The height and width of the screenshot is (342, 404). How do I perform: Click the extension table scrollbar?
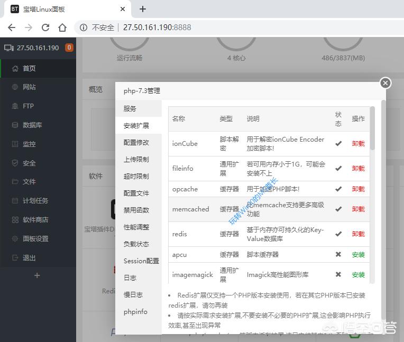[x=372, y=128]
